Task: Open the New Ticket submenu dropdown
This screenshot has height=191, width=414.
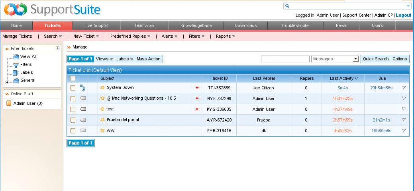Action: tap(86, 36)
